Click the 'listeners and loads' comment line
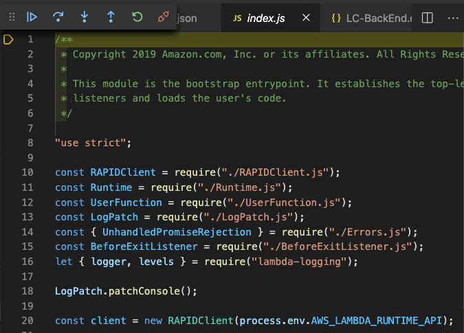Screen dimensions: 464x333 pos(174,98)
